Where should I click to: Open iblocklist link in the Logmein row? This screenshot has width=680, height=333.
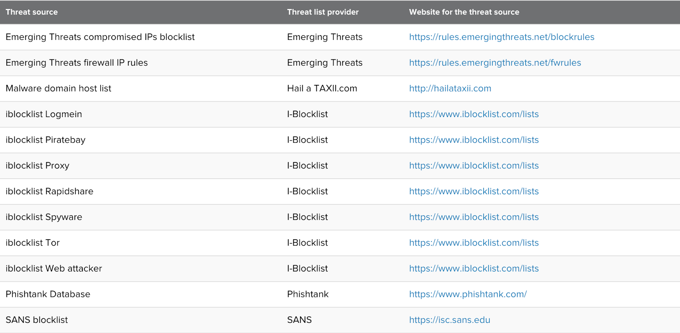pos(474,114)
